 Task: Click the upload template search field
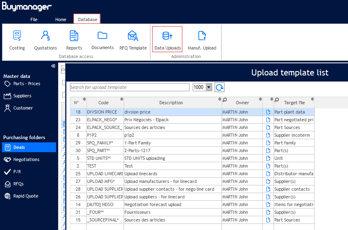tap(129, 87)
